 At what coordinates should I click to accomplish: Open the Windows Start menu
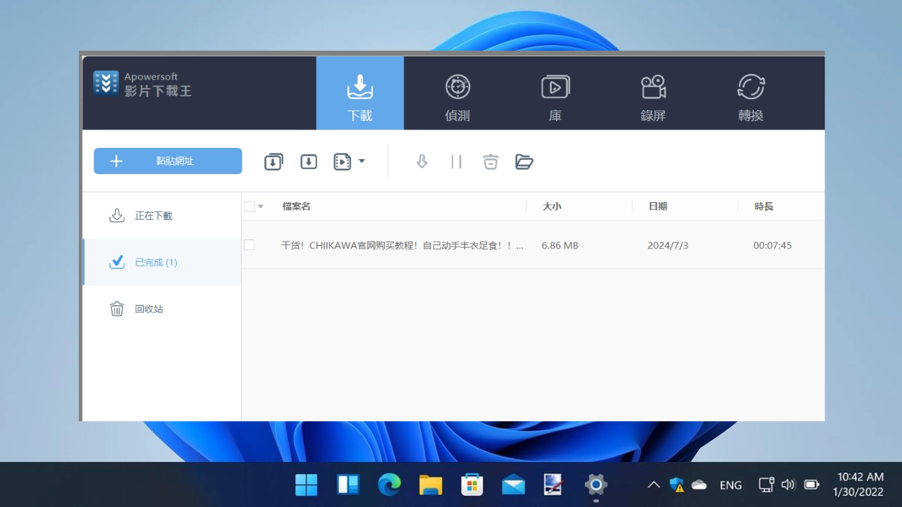pos(307,484)
